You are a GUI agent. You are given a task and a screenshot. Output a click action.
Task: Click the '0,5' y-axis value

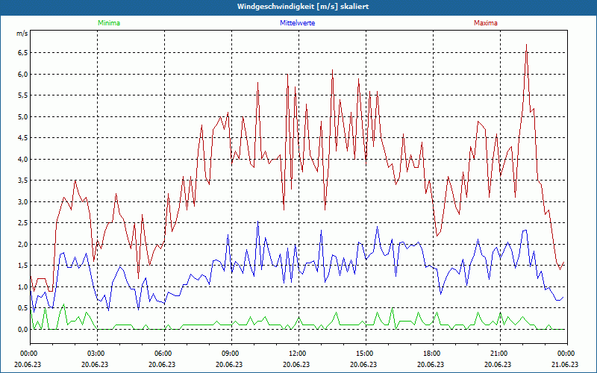pos(23,308)
